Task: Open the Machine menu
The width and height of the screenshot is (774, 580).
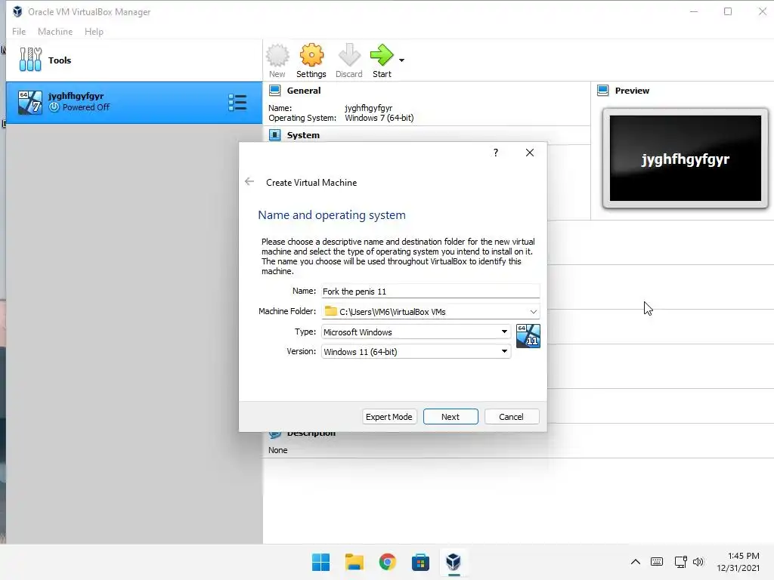Action: tap(55, 32)
